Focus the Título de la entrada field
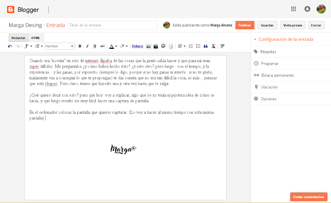 [113, 25]
